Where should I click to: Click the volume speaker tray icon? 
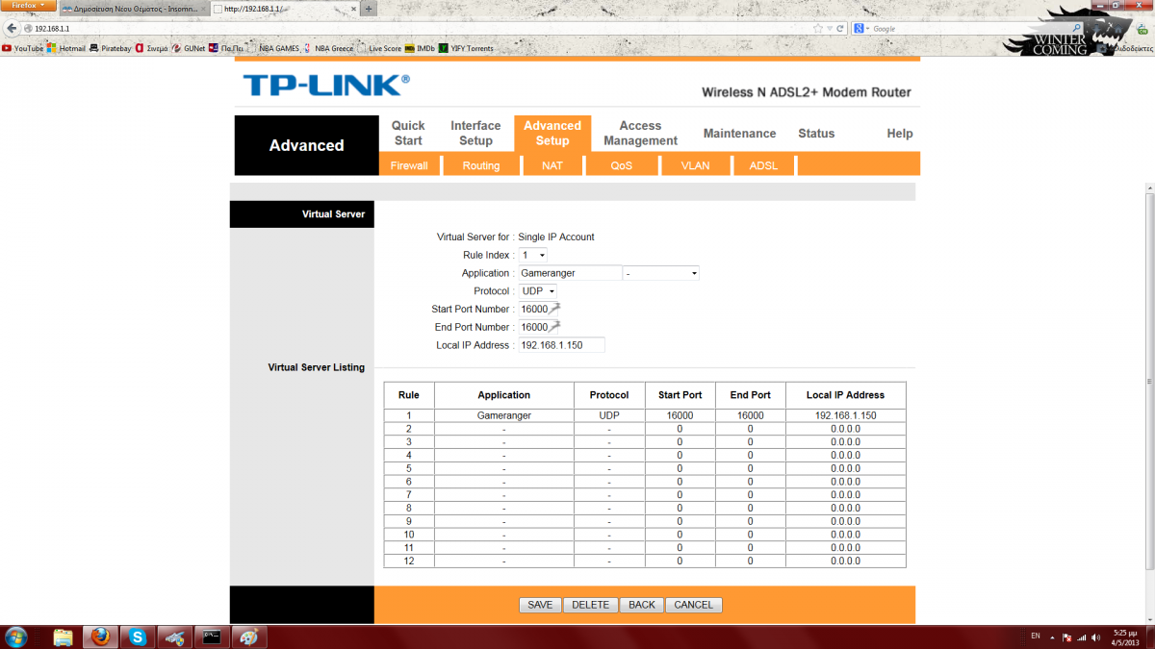(1093, 637)
